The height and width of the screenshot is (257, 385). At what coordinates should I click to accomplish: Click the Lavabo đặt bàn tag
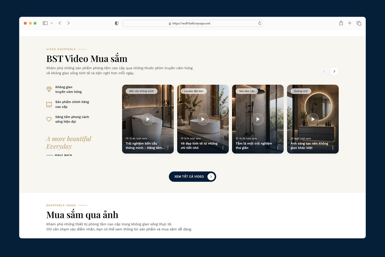194,91
